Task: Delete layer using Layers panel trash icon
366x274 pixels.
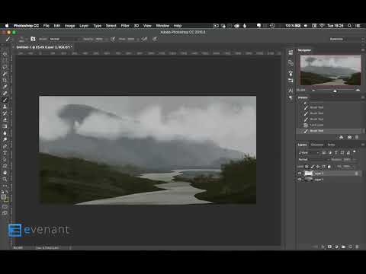Action: coord(357,247)
